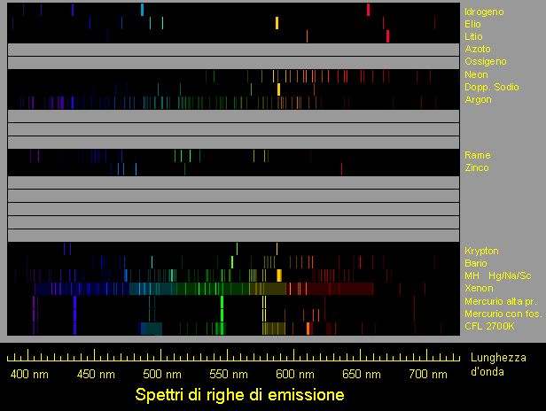The height and width of the screenshot is (411, 546).
Task: Click the Litio label
Action: tap(473, 36)
